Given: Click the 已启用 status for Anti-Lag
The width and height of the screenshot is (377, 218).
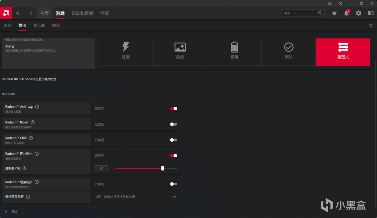Looking at the screenshot, I should (100, 109).
